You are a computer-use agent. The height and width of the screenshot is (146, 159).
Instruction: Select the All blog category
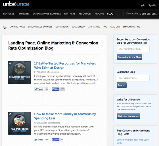[5, 27]
